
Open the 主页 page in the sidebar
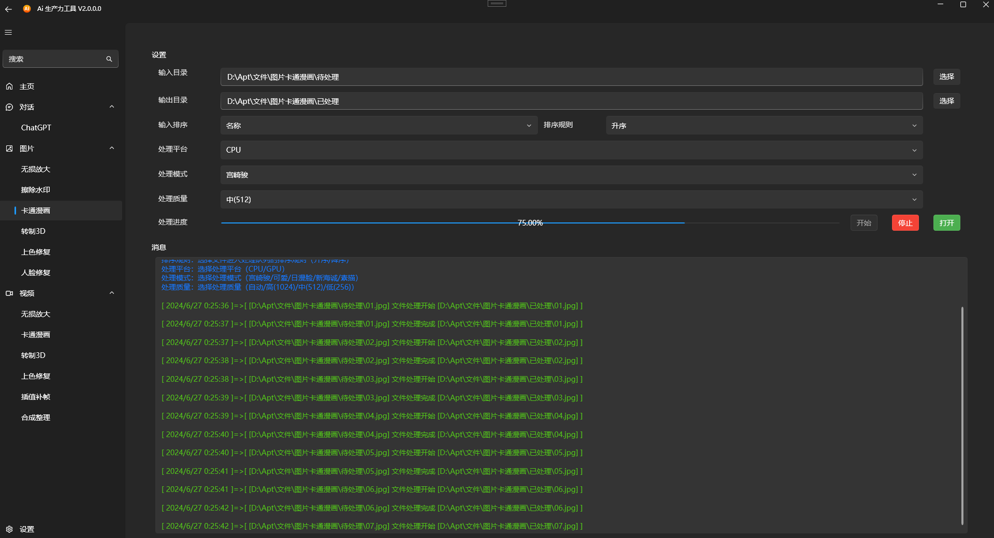click(61, 86)
